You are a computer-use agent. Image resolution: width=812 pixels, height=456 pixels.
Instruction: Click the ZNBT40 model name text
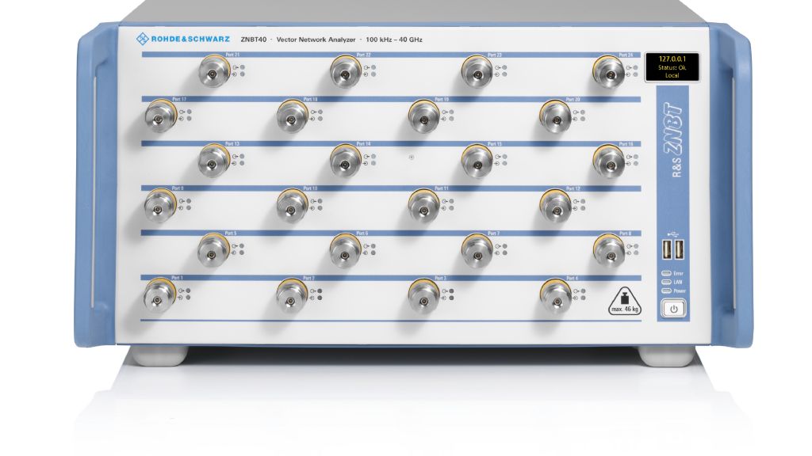click(253, 38)
